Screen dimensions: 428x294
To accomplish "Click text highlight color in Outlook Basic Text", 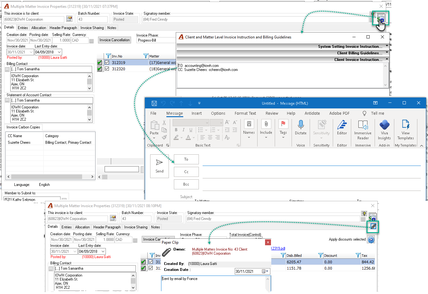I will point(176,137).
